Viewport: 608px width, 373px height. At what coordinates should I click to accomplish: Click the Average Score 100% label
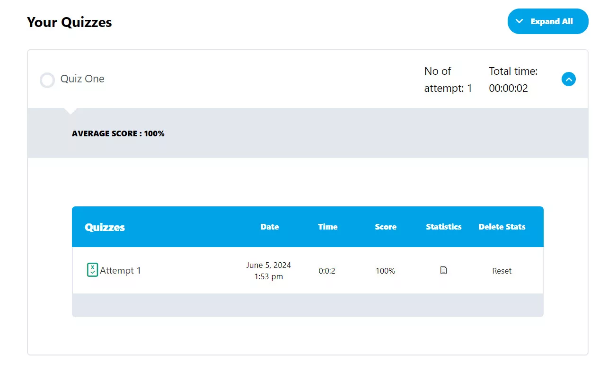pyautogui.click(x=118, y=133)
